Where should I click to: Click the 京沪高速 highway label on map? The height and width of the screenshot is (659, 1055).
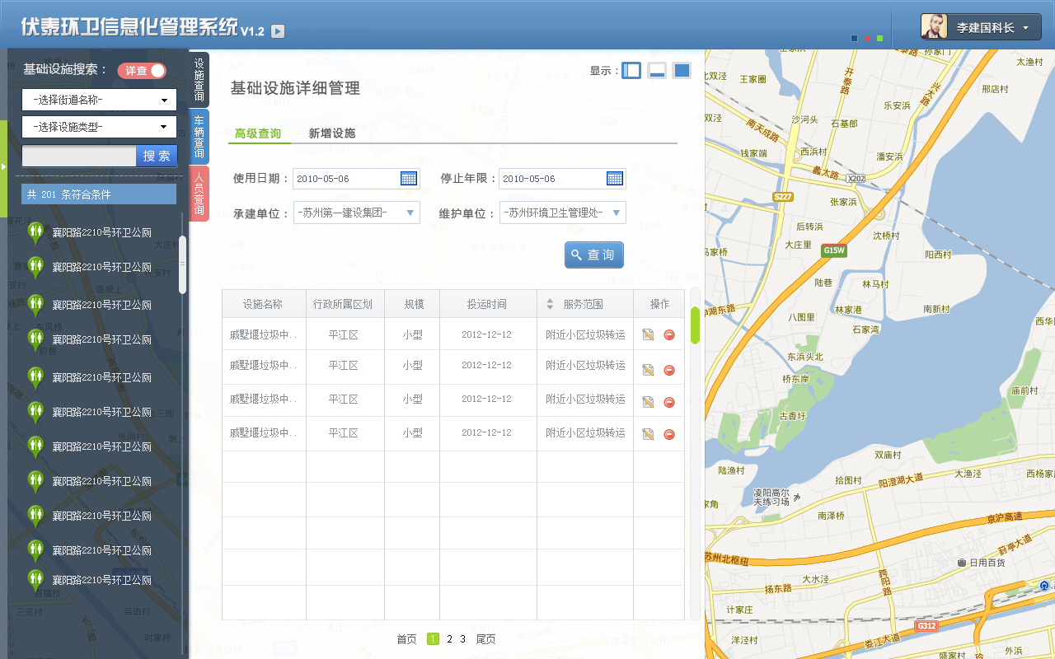tap(1005, 517)
